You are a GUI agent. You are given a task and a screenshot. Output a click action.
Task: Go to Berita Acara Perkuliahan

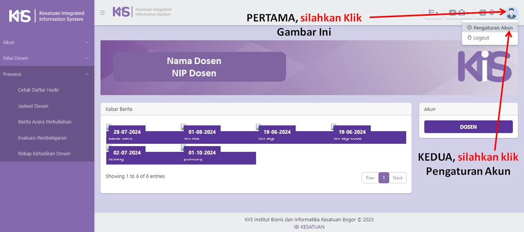[x=44, y=122]
